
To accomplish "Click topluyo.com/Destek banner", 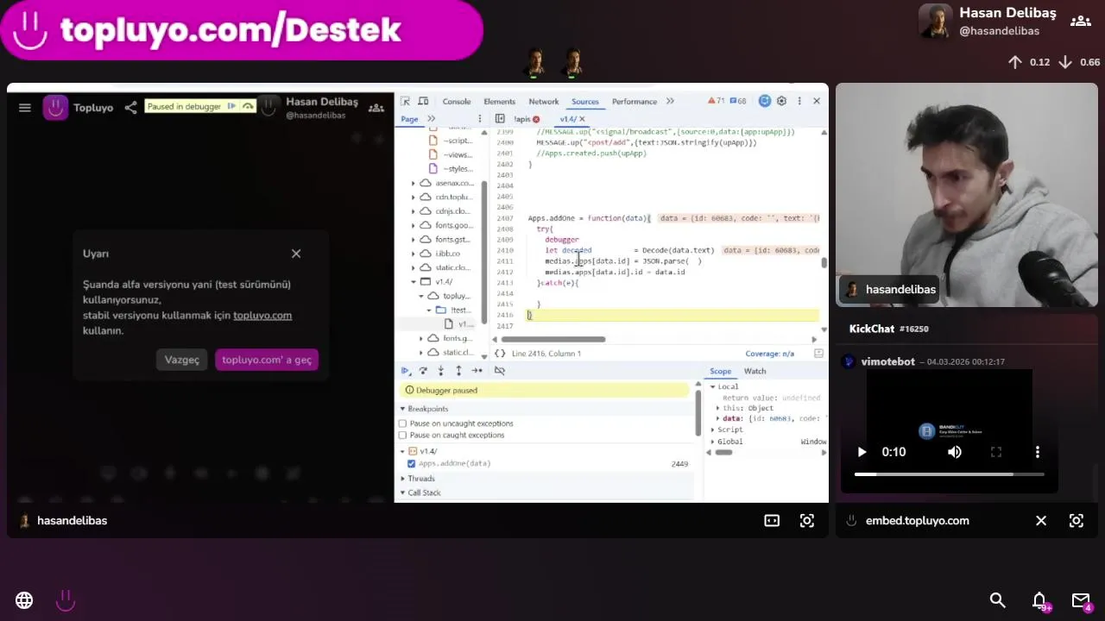I will [x=241, y=31].
